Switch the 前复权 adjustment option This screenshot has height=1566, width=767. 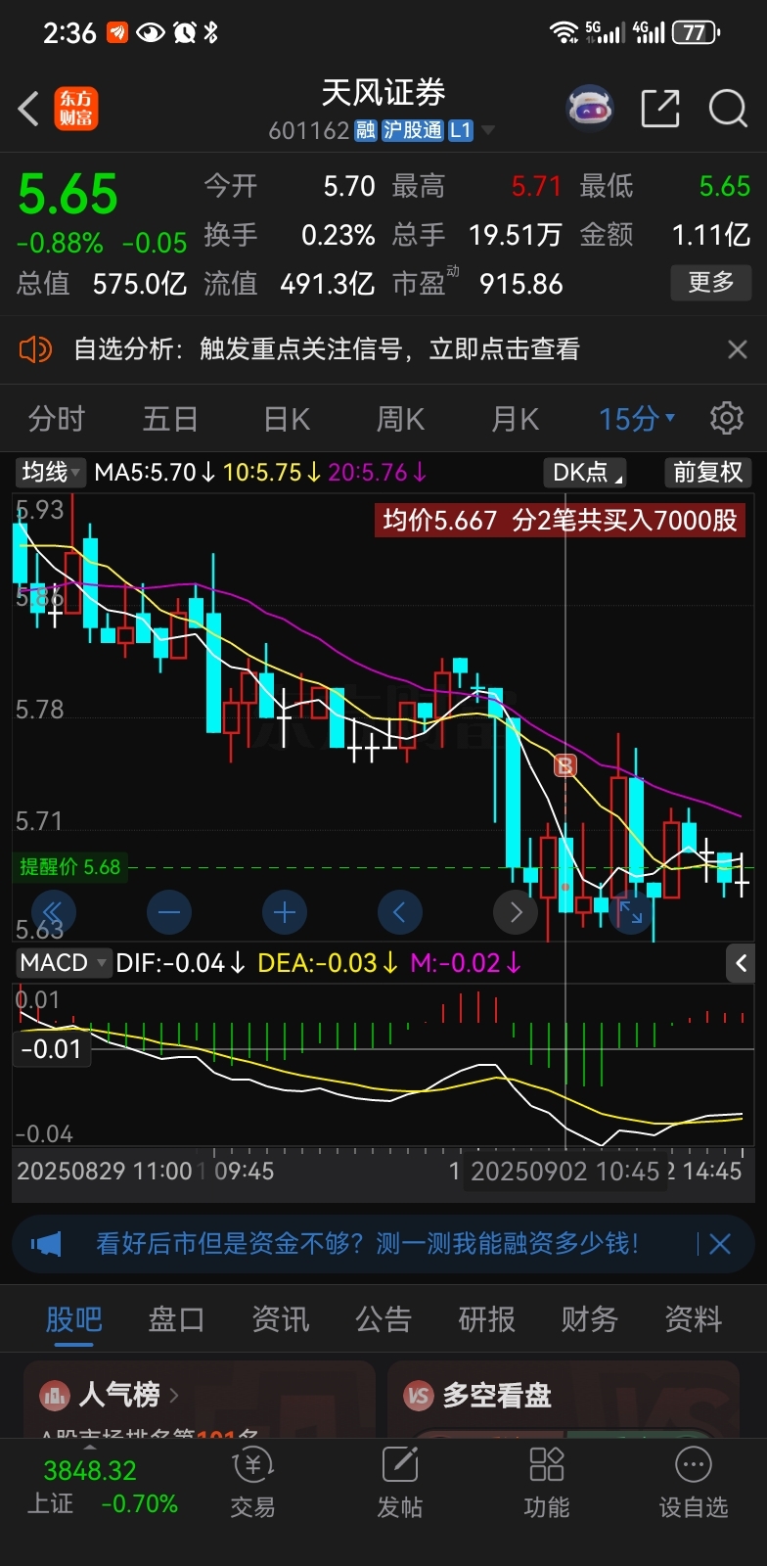pyautogui.click(x=707, y=473)
